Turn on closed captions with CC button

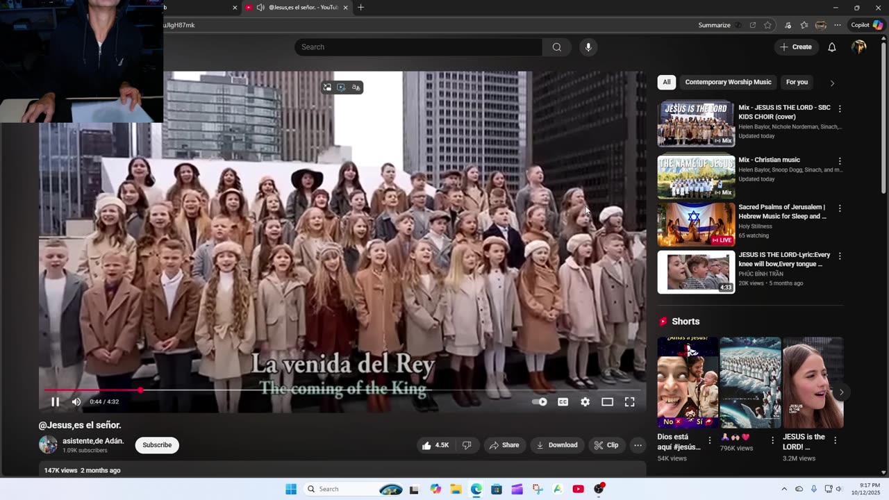coord(563,401)
